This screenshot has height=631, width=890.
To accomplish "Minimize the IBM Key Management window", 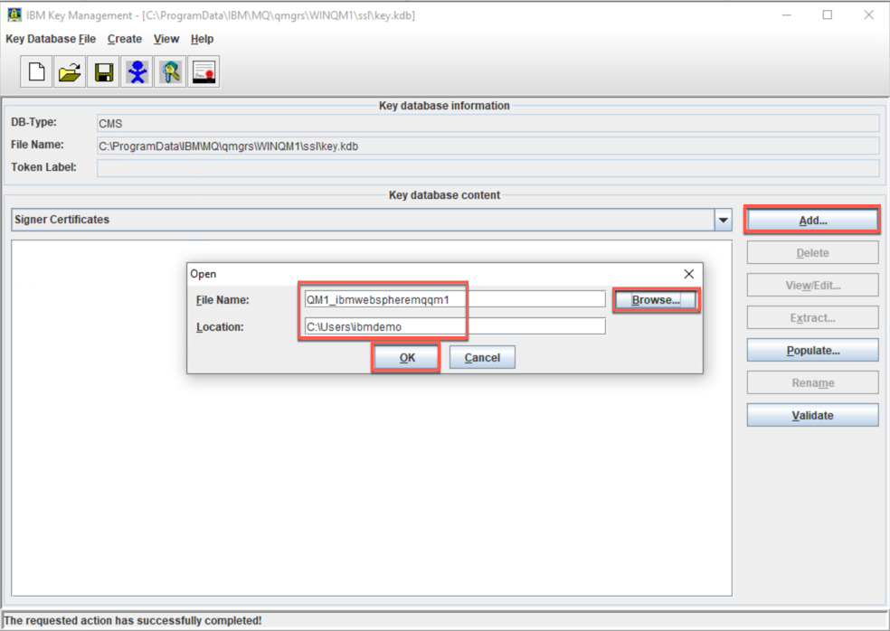I will 787,14.
